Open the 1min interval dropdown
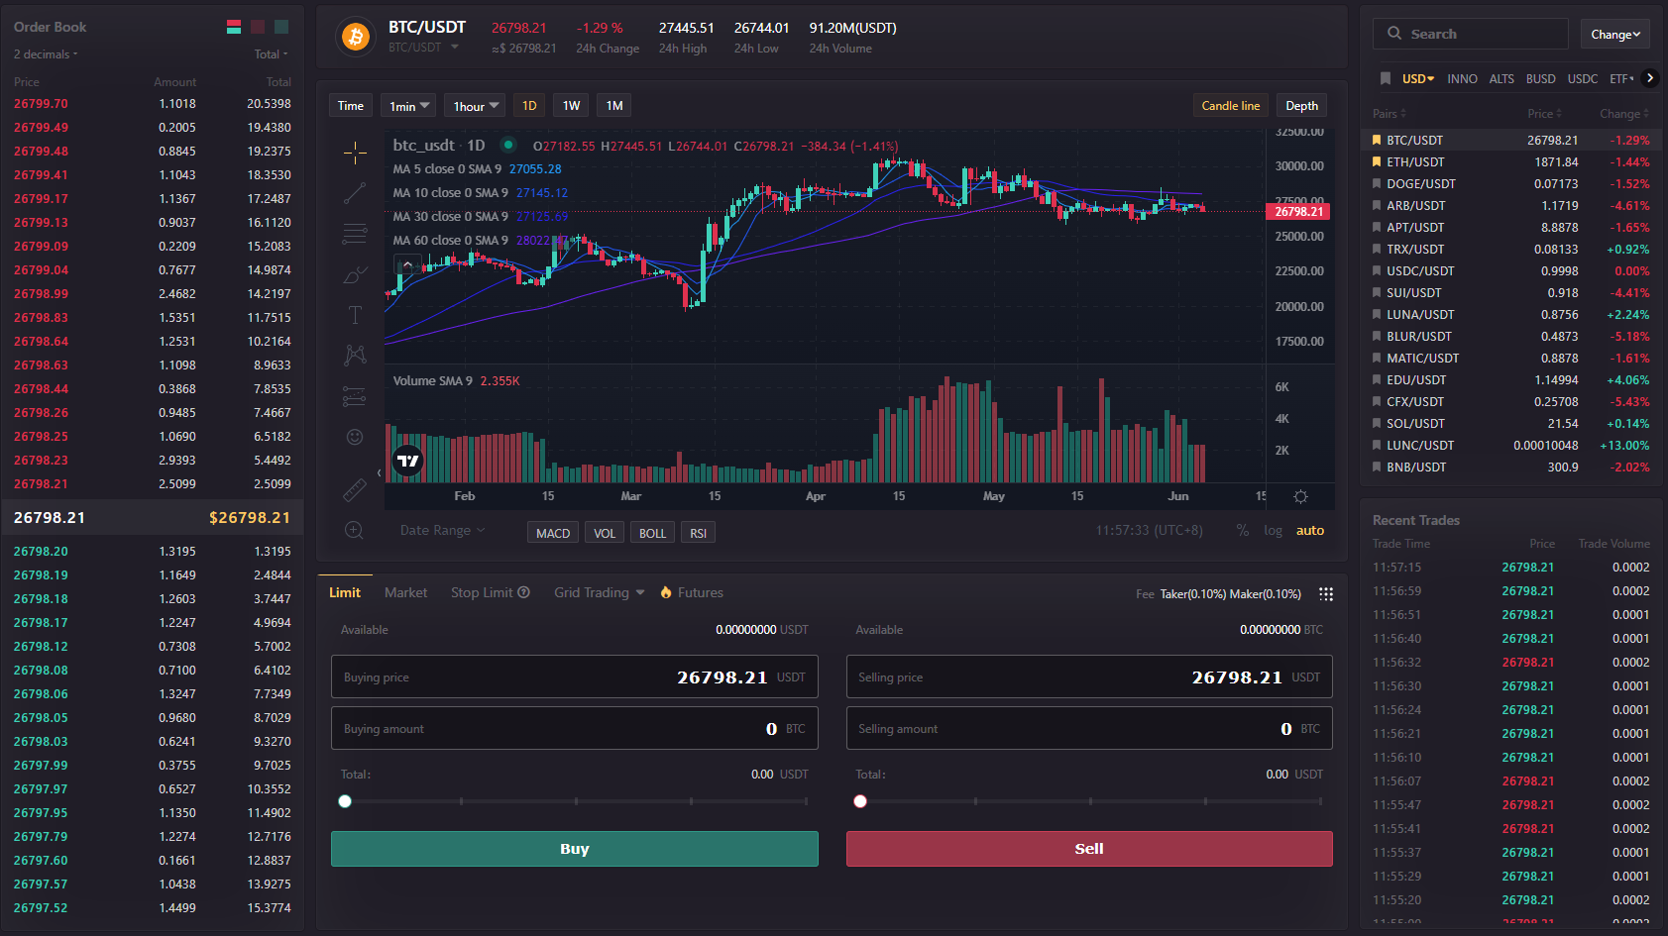Image resolution: width=1668 pixels, height=936 pixels. pos(409,106)
